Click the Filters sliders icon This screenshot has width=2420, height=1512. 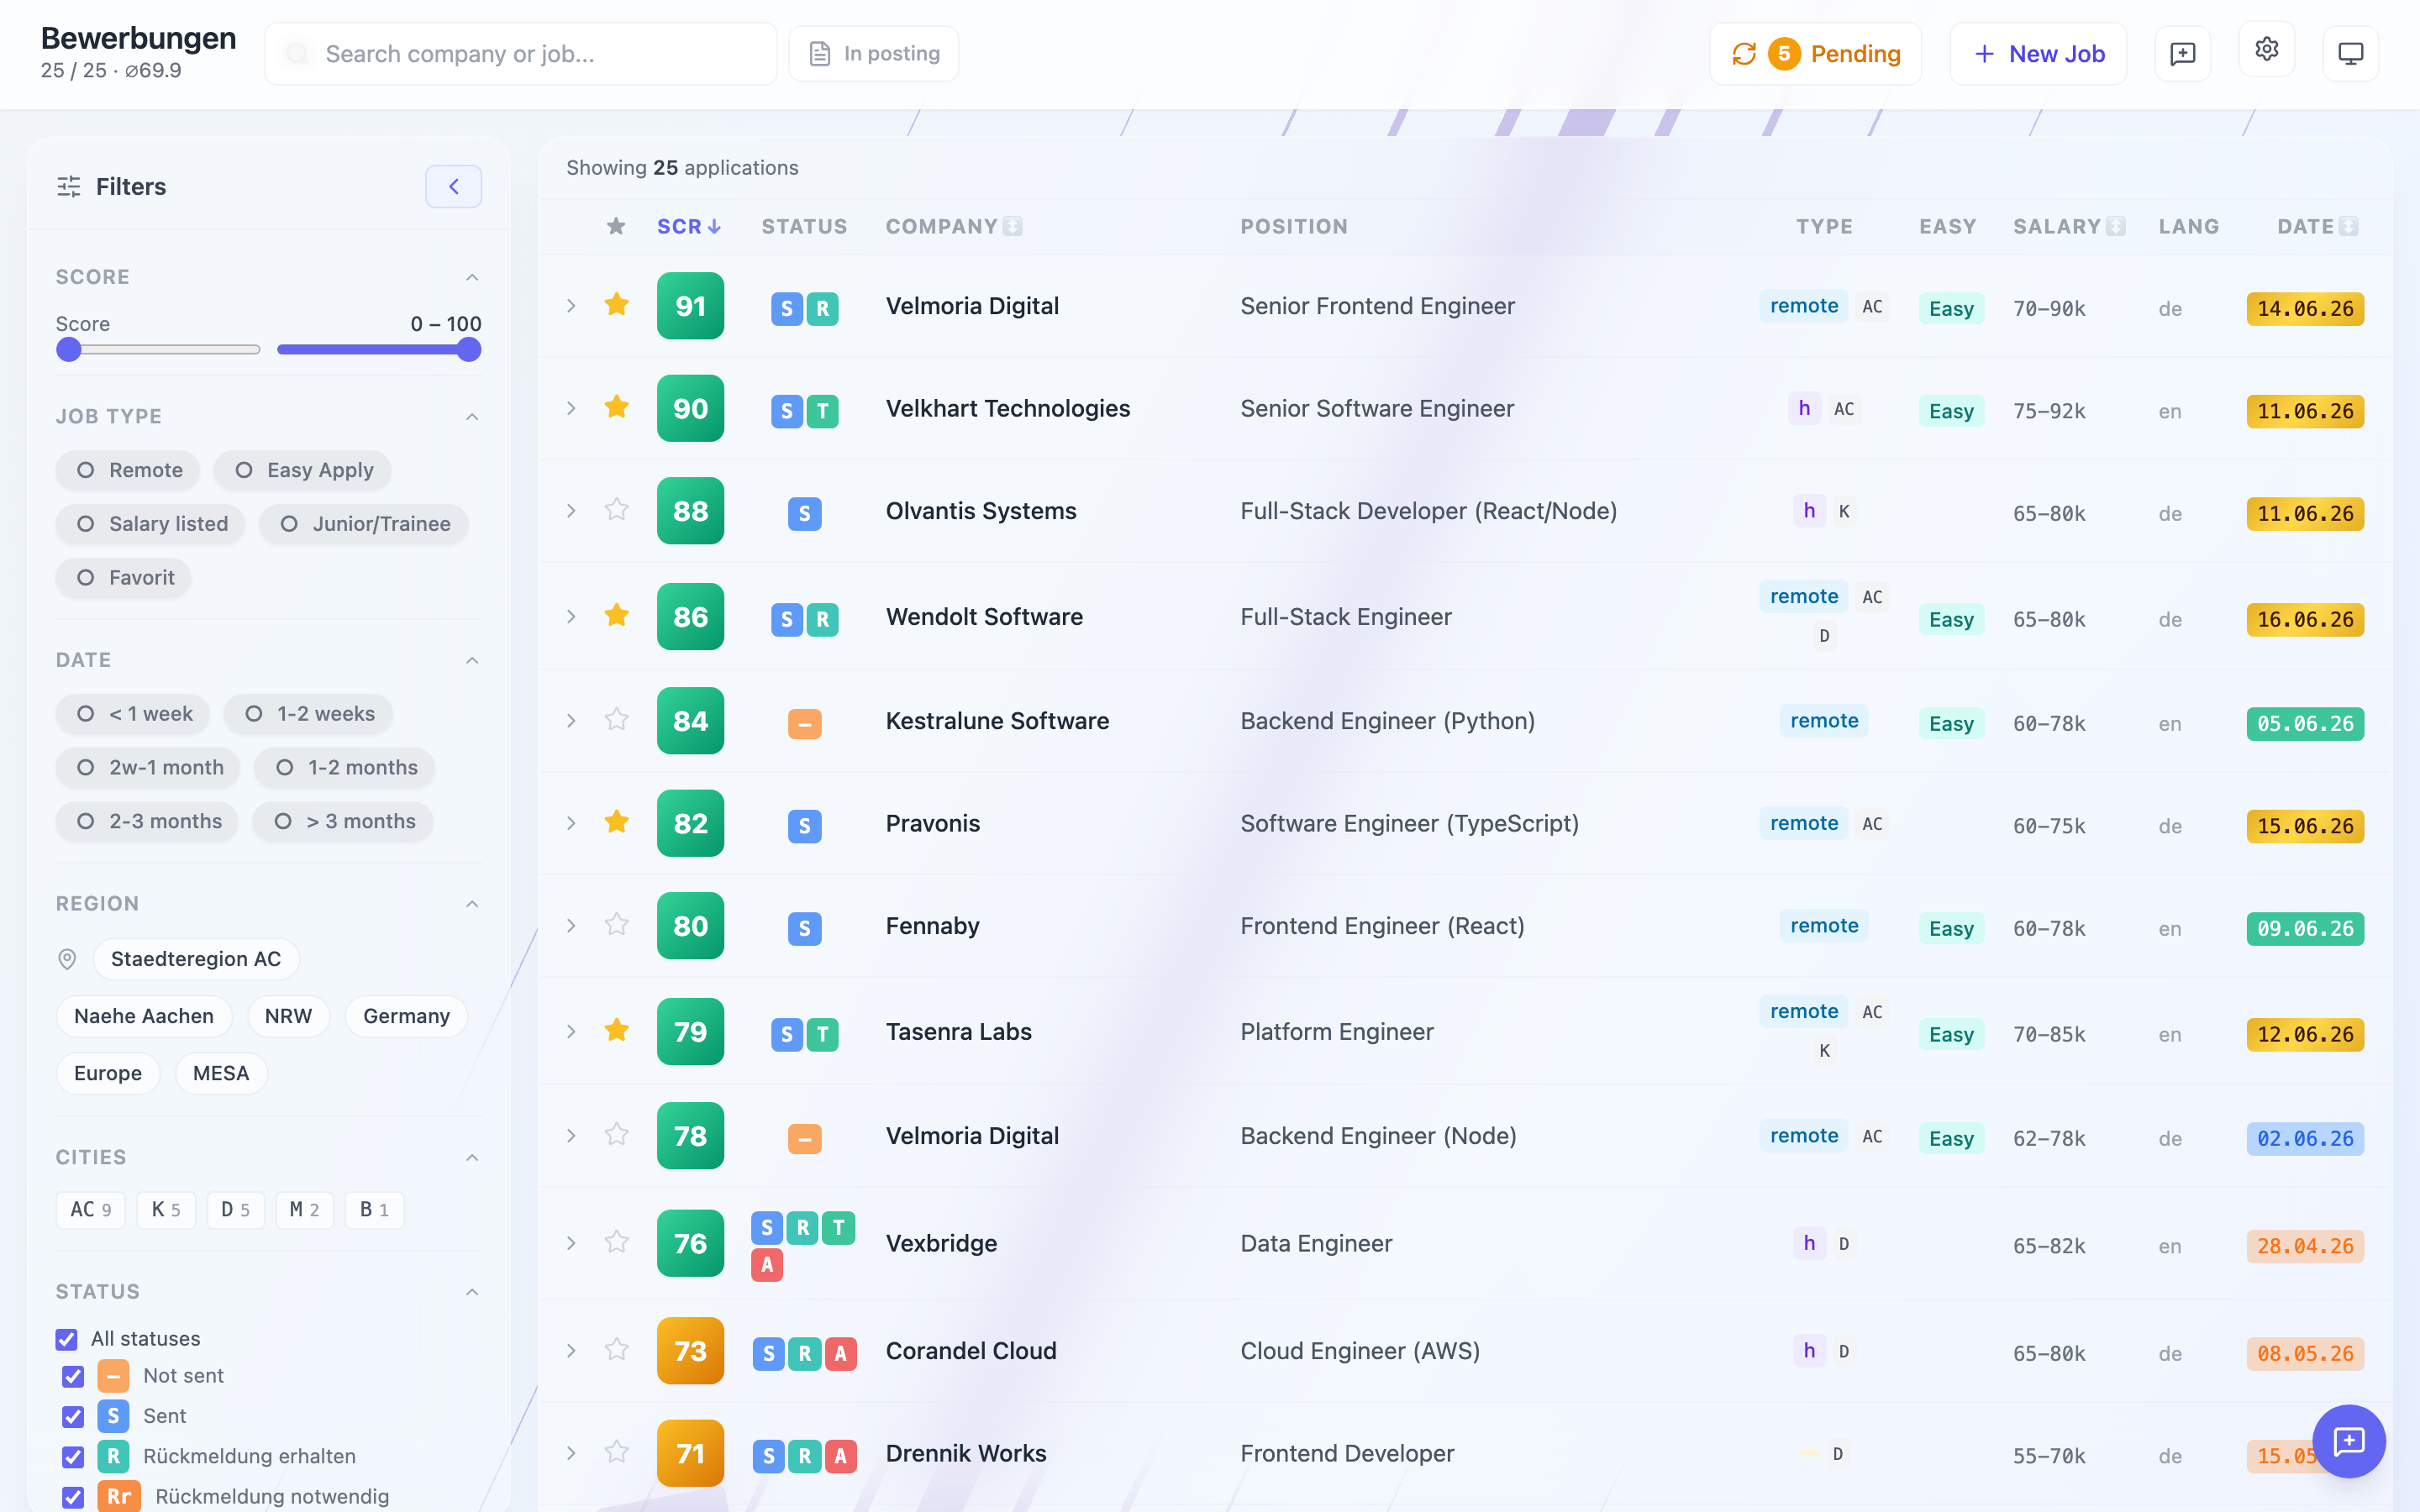click(x=69, y=186)
